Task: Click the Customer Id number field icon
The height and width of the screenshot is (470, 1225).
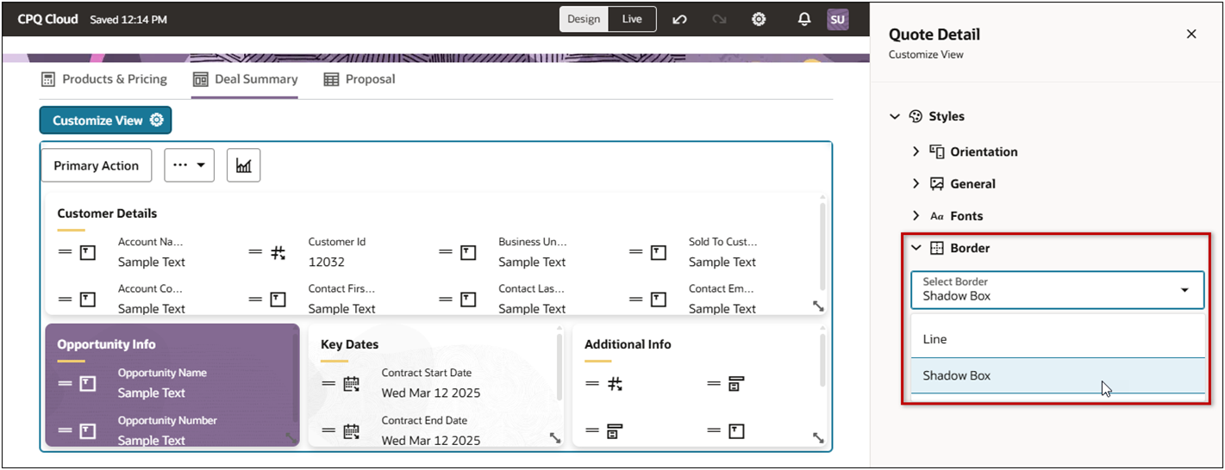Action: (x=278, y=253)
